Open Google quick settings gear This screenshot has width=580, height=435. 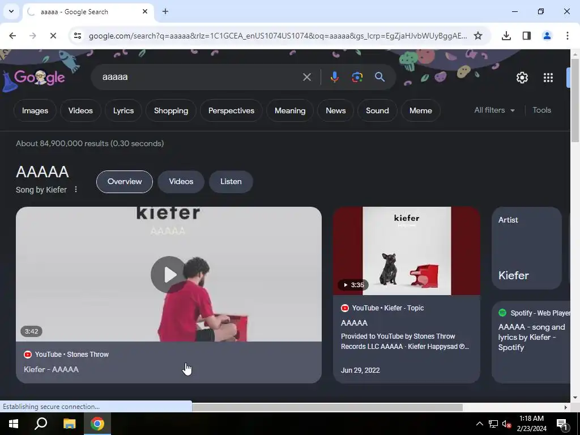pos(522,78)
